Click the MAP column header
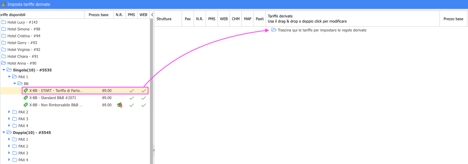The image size is (468, 164). [x=248, y=19]
